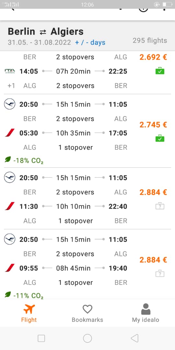Open flight with 11:30 return departure
This screenshot has width=175, height=350.
(87, 198)
